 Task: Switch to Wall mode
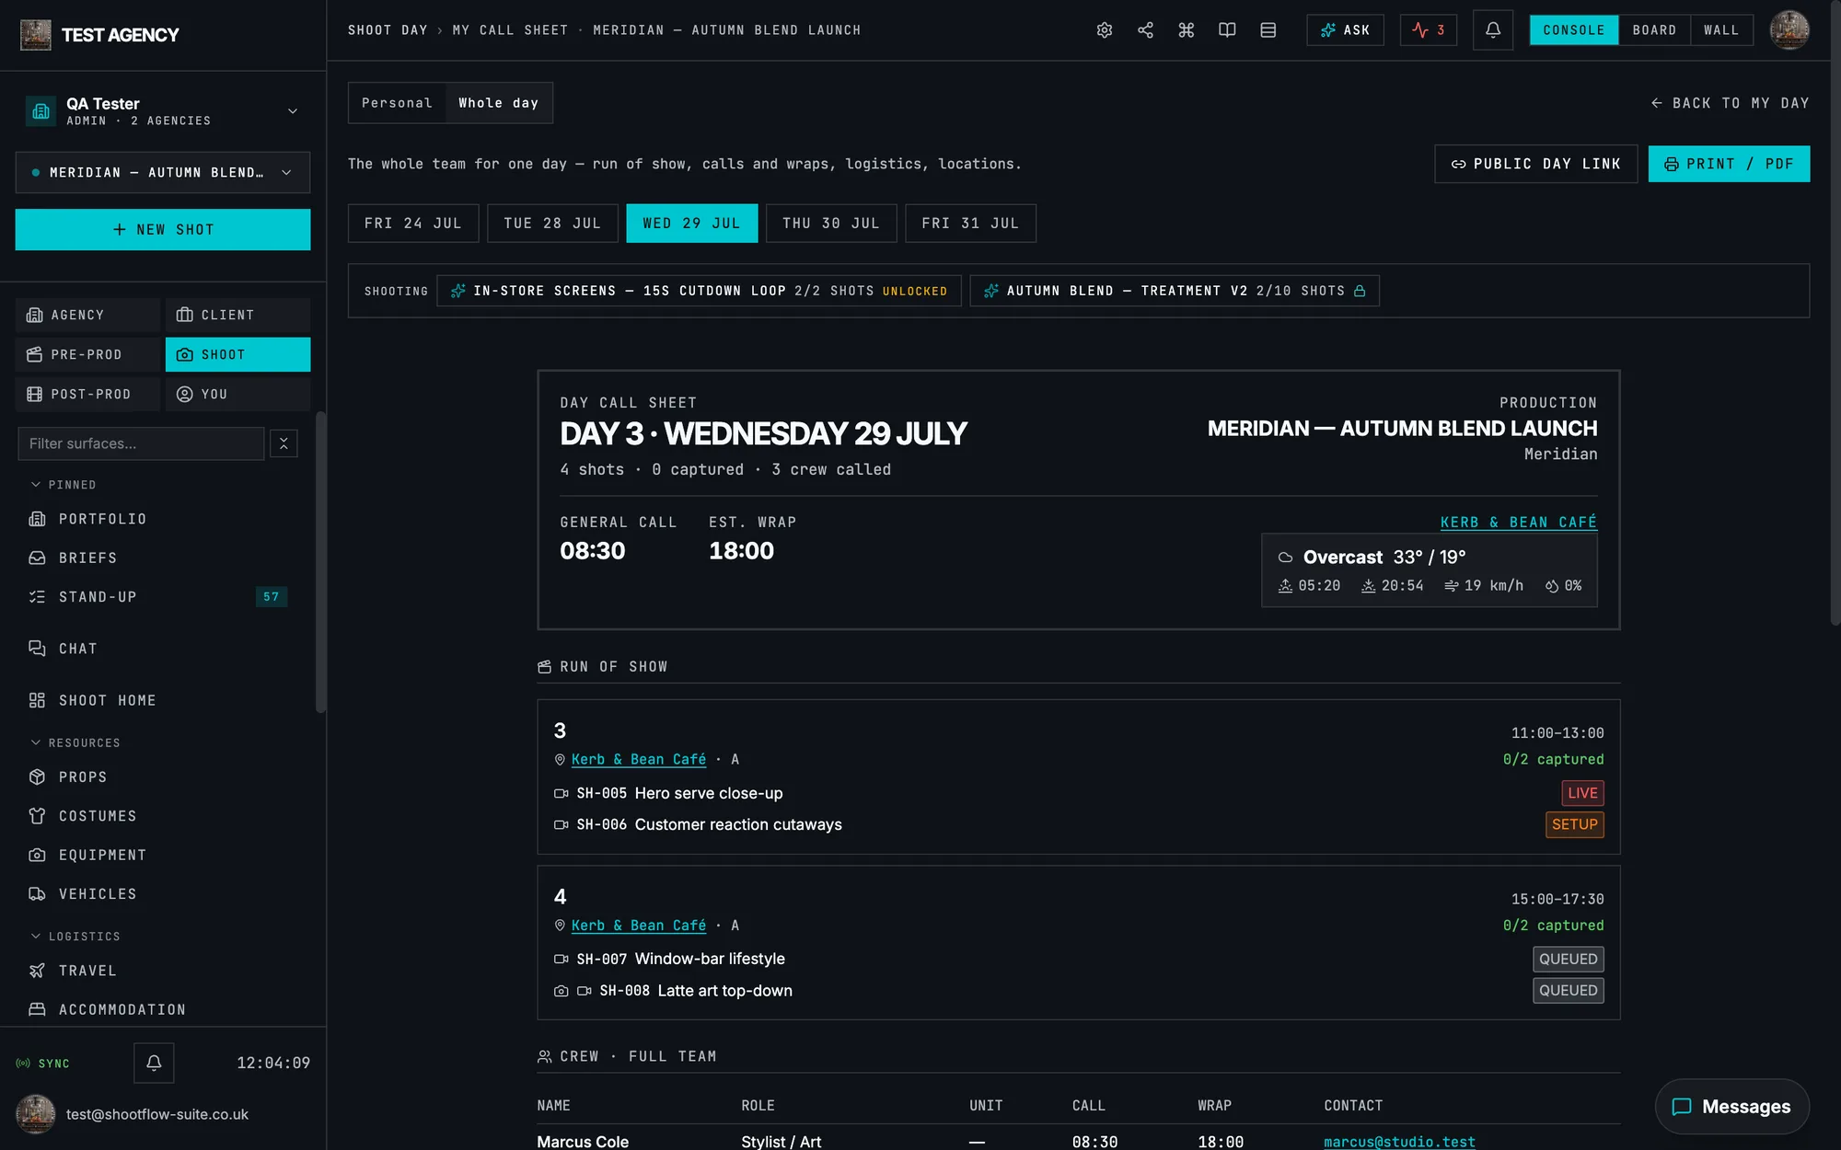[1721, 30]
